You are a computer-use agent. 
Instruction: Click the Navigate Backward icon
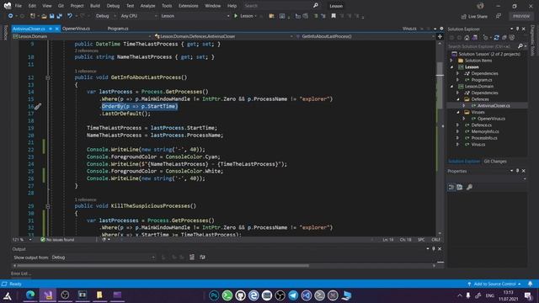(10, 16)
